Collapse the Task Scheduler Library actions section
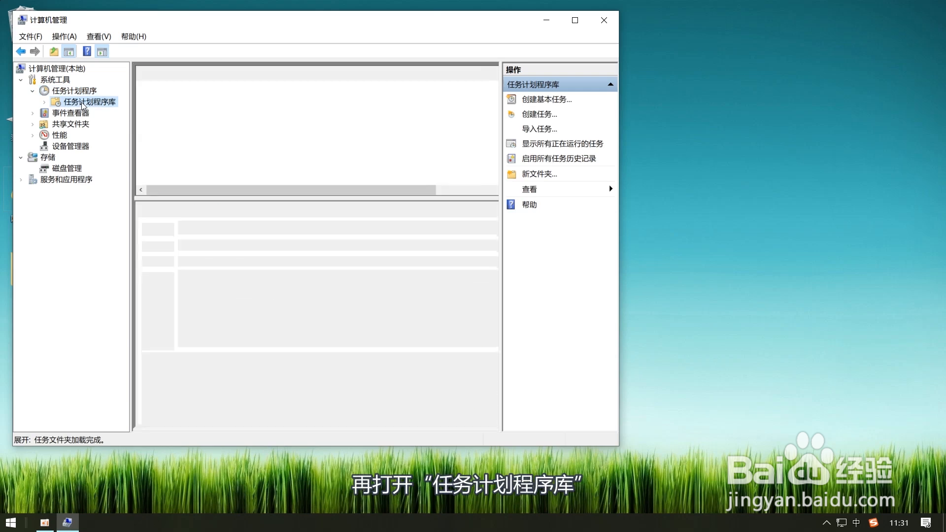Viewport: 946px width, 532px height. click(x=610, y=85)
